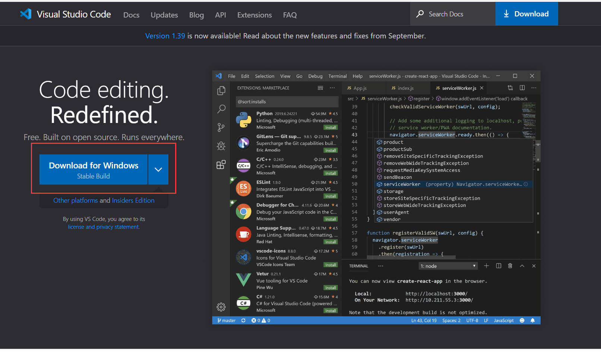Click 'Ln 43, Col 19' in status bar

(424, 320)
